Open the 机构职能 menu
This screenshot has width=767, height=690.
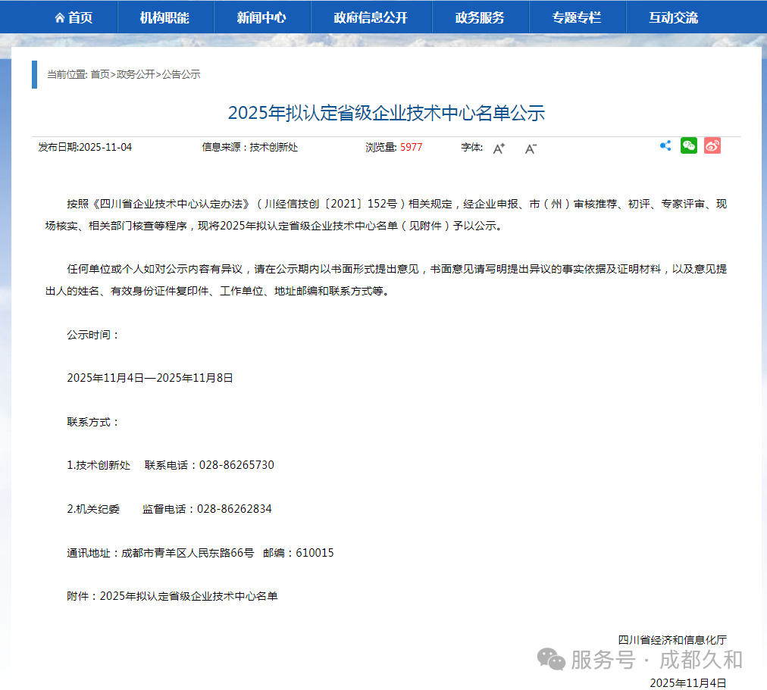pyautogui.click(x=164, y=17)
